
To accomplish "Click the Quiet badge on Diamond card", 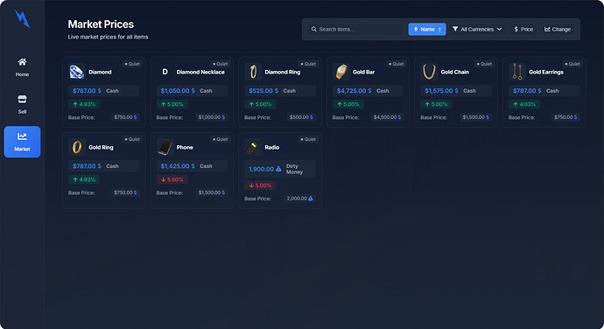I will point(132,64).
